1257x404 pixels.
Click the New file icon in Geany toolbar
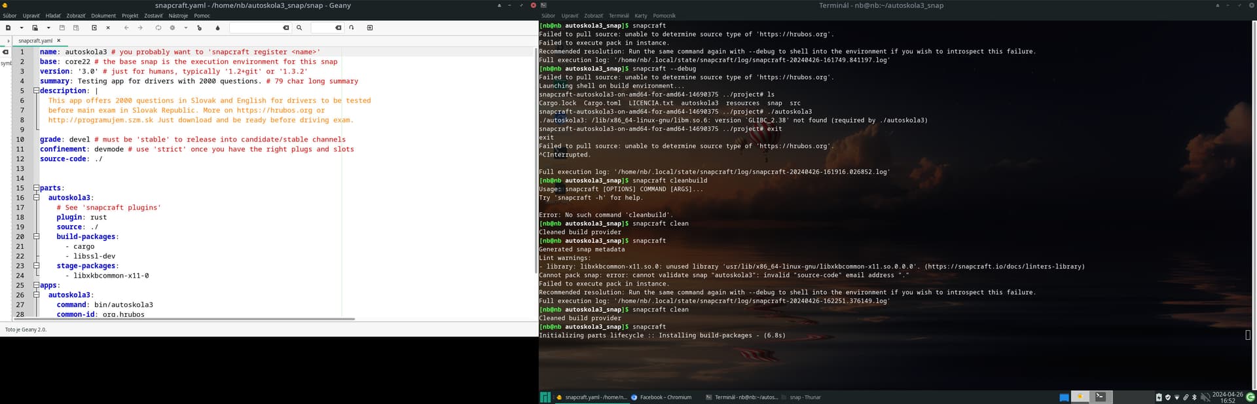9,28
